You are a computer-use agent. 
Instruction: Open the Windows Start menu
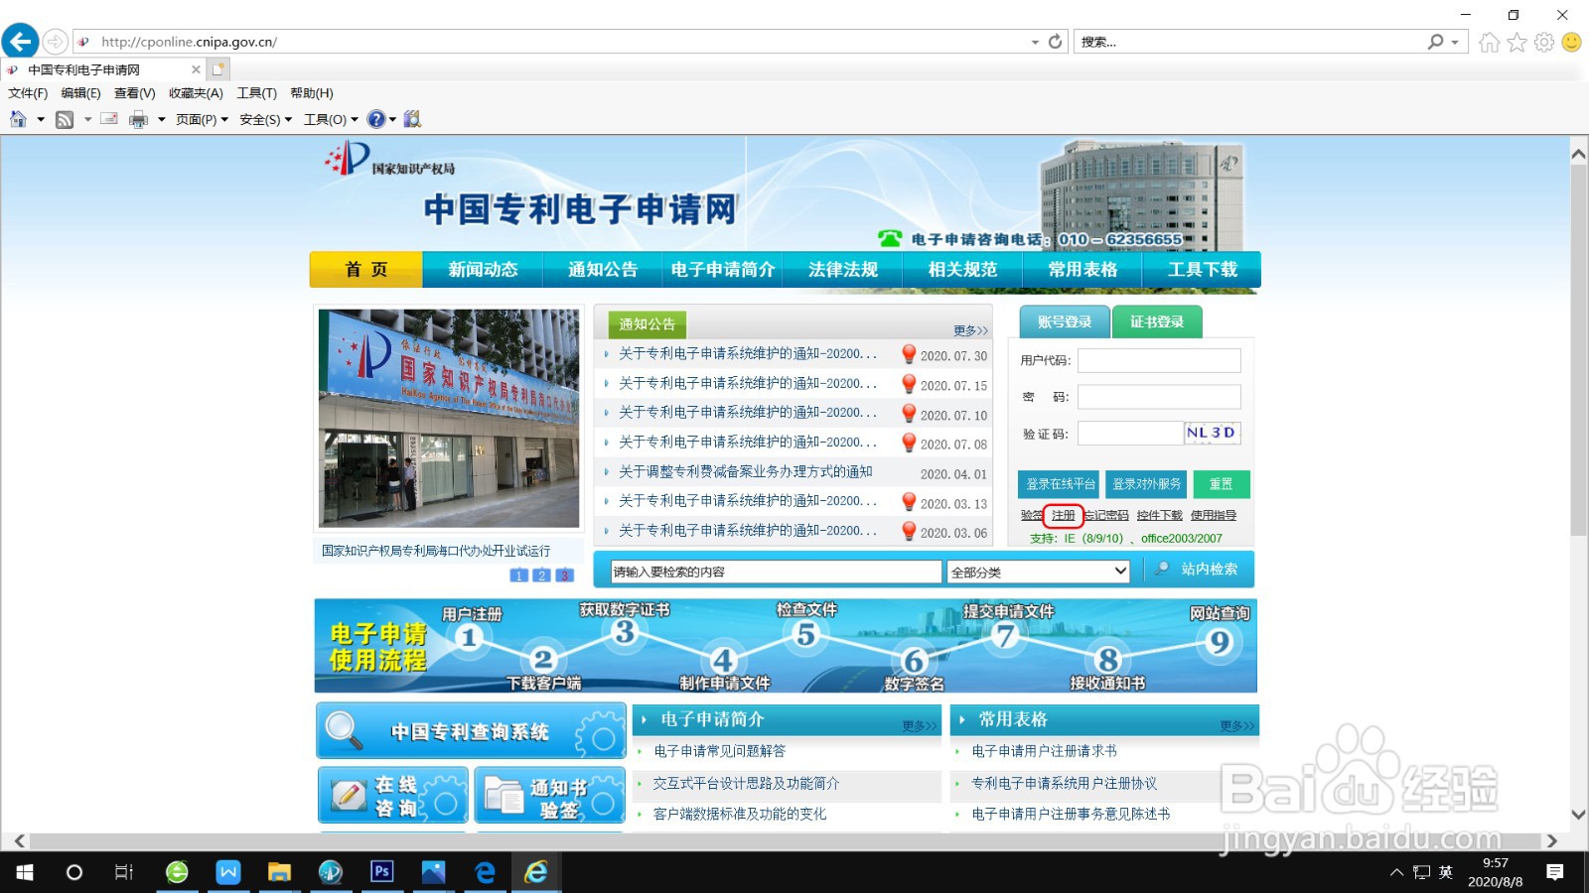pyautogui.click(x=25, y=872)
